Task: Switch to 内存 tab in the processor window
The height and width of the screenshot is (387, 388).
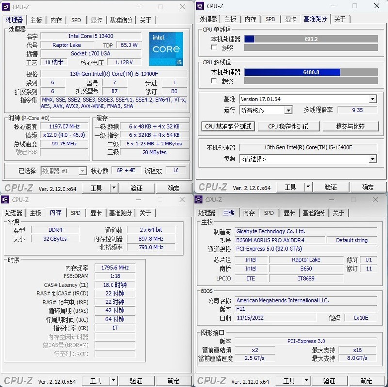Action: tap(56, 20)
